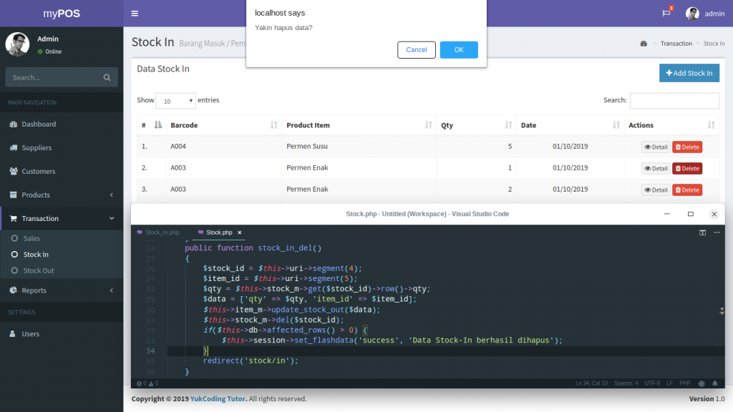
Task: Click OK in the confirmation dialog
Action: pos(459,50)
